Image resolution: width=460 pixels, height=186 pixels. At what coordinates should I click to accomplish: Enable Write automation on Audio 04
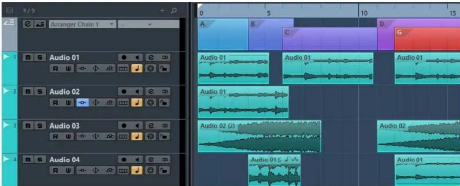[x=68, y=170]
